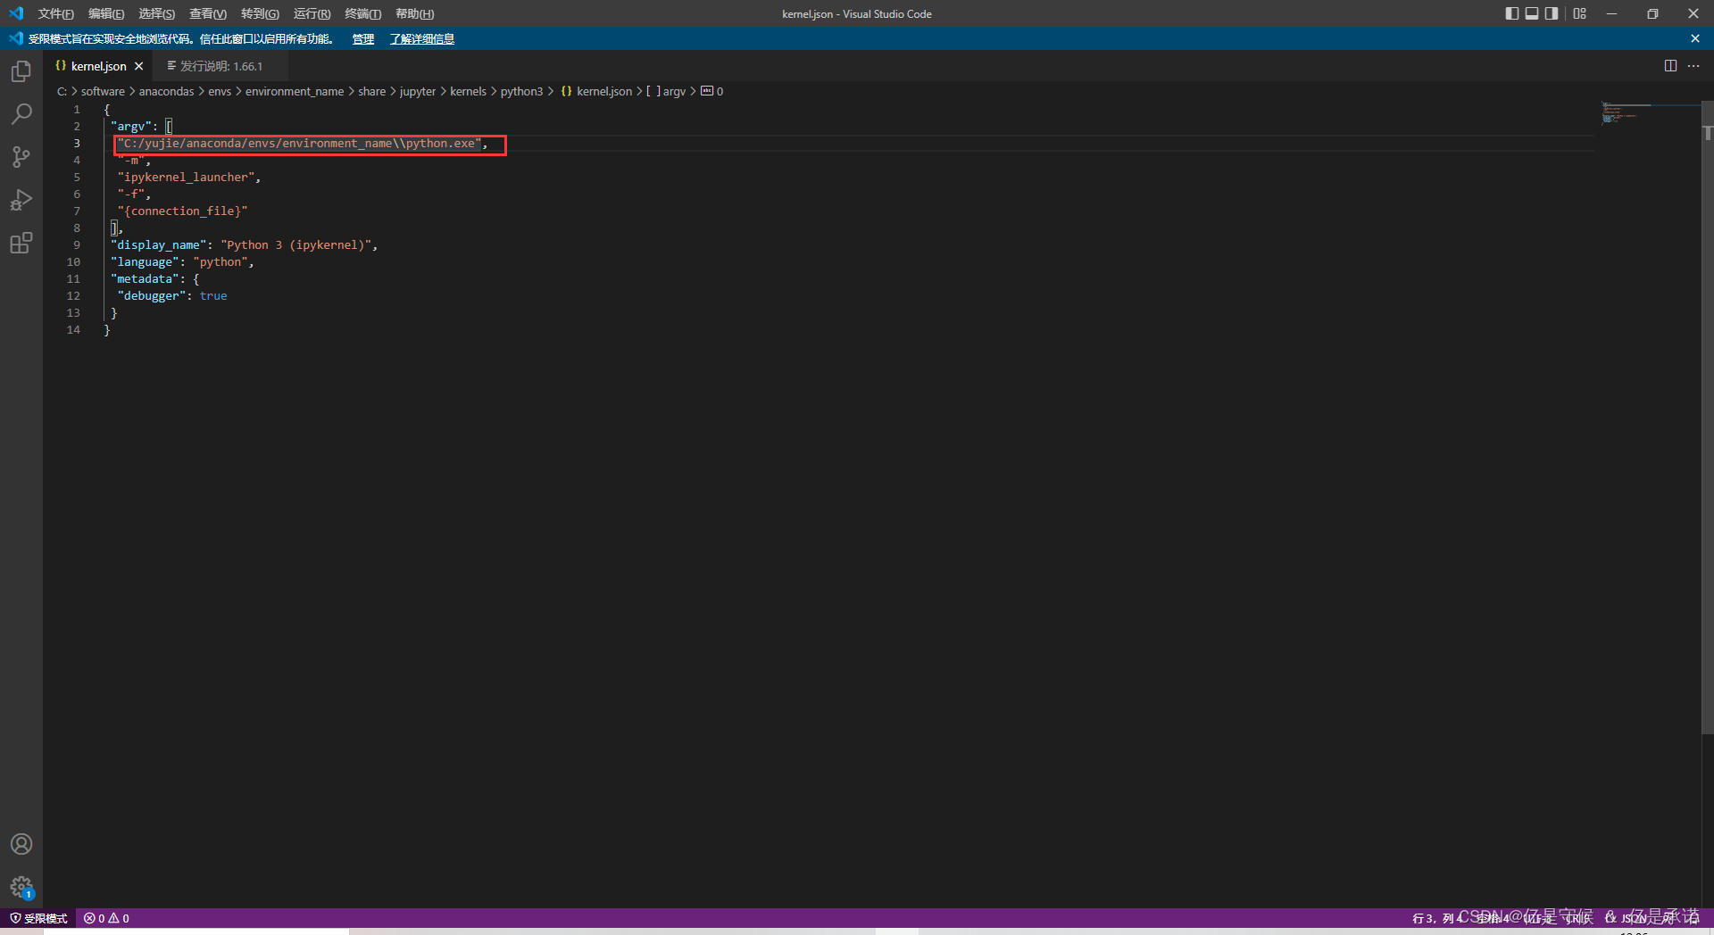Expand the software breadcrumb segment
The width and height of the screenshot is (1714, 935).
103,91
